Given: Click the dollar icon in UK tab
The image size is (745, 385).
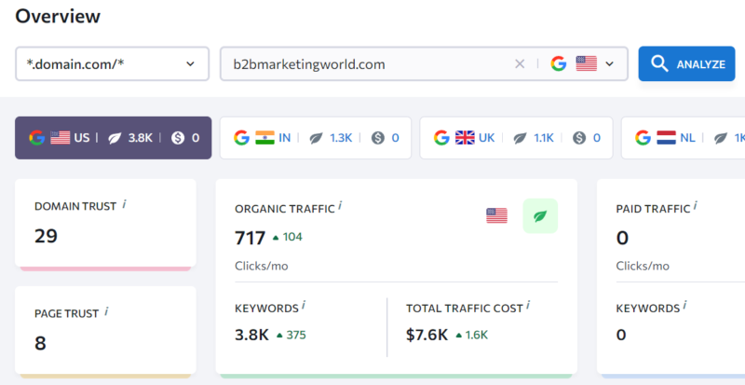Looking at the screenshot, I should pyautogui.click(x=579, y=138).
